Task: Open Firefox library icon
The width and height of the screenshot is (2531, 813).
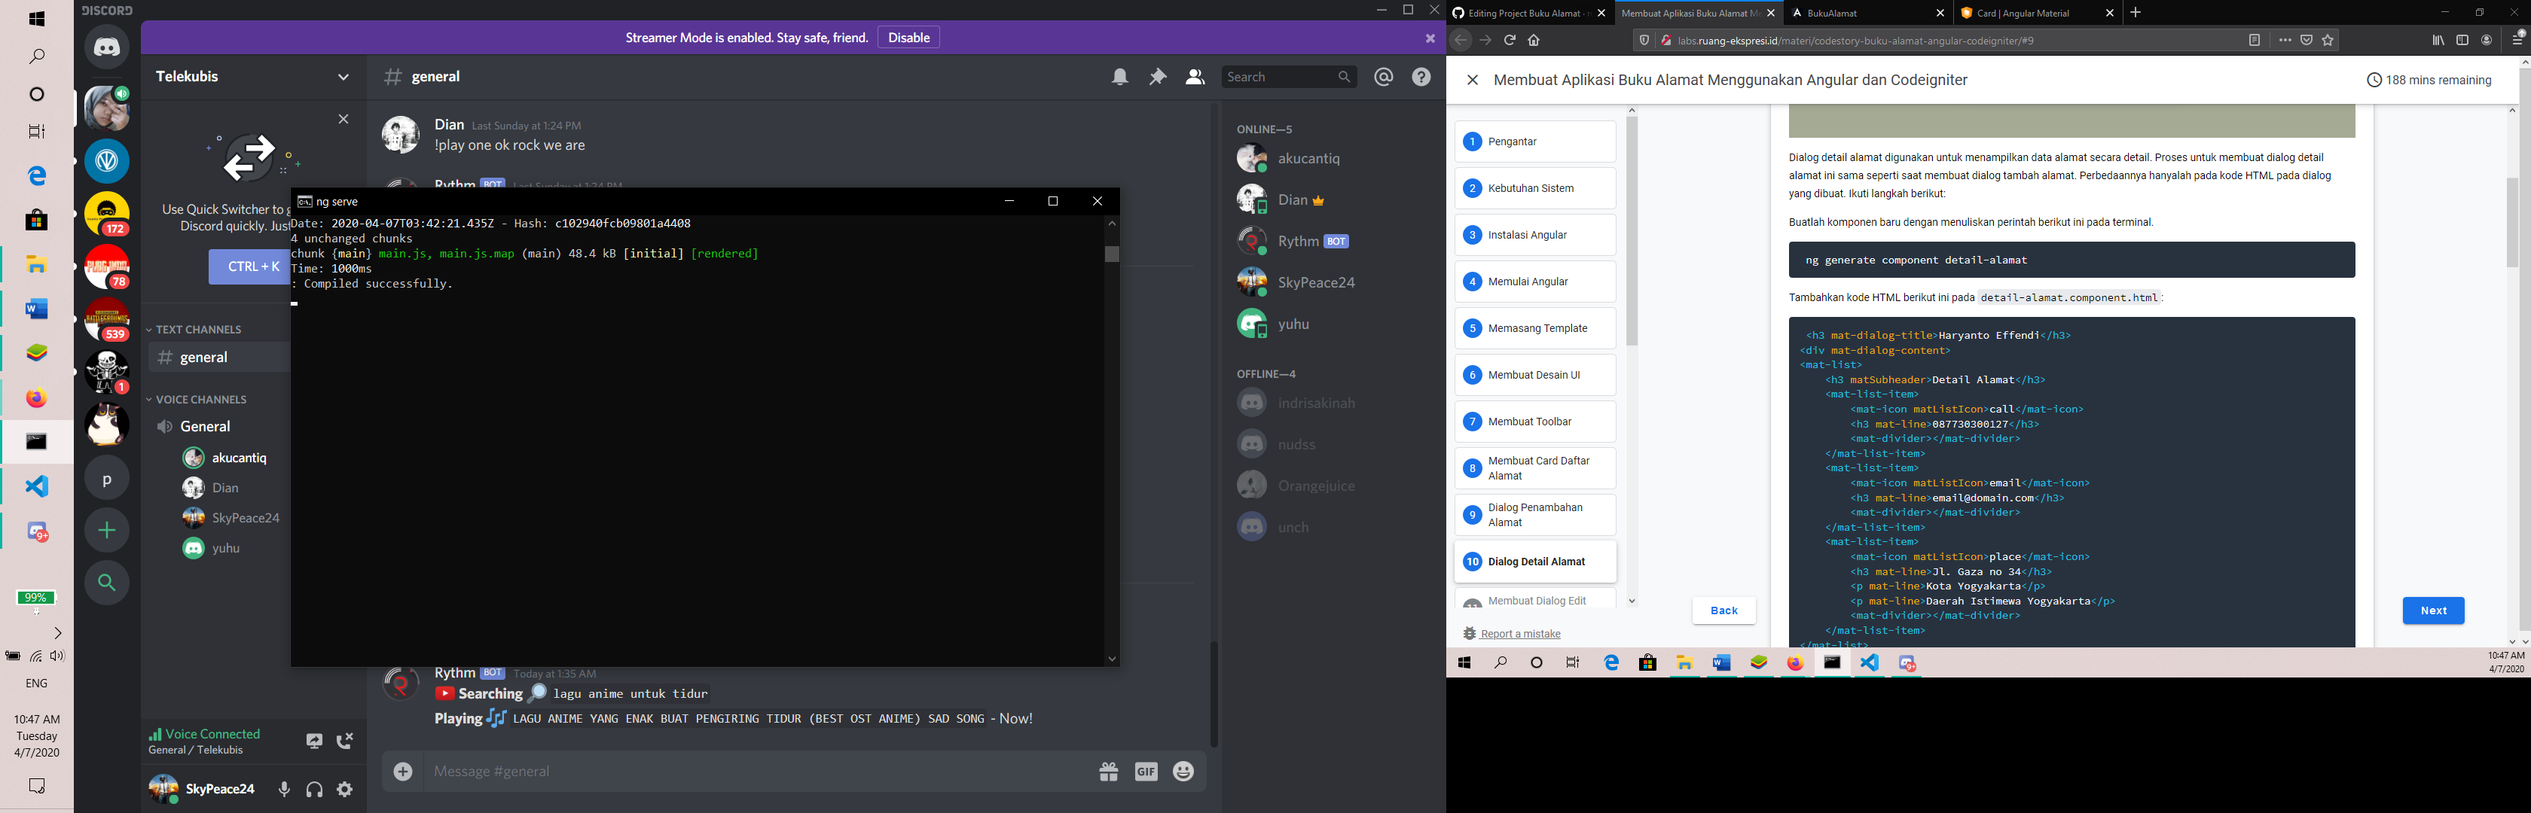Action: point(2438,40)
